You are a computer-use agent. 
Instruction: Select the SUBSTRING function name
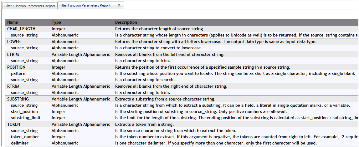[x=18, y=99]
